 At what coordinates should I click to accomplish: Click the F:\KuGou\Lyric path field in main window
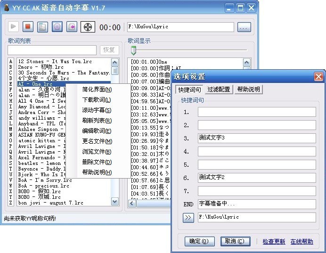(180, 27)
